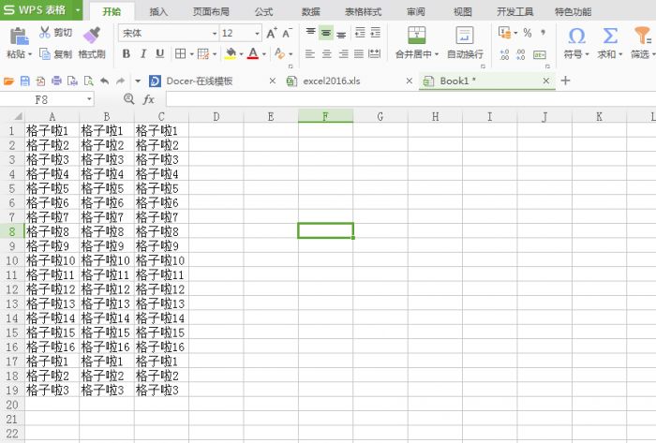Click decrease indent icon

(x=360, y=33)
